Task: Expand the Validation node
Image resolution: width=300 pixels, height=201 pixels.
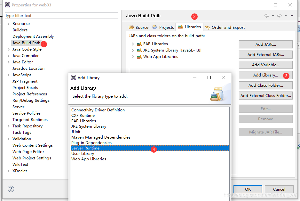Action: 8,139
